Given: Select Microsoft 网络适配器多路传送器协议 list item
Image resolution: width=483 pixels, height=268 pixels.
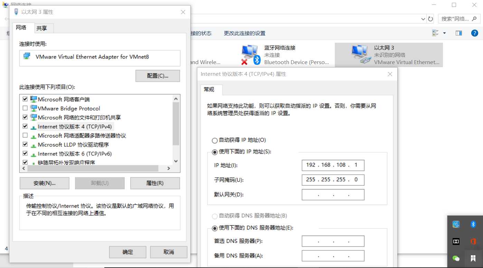Looking at the screenshot, I should [x=82, y=136].
